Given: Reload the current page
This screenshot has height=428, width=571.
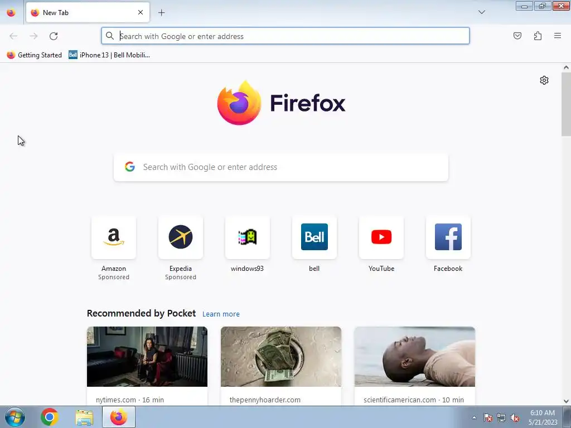Looking at the screenshot, I should 54,36.
